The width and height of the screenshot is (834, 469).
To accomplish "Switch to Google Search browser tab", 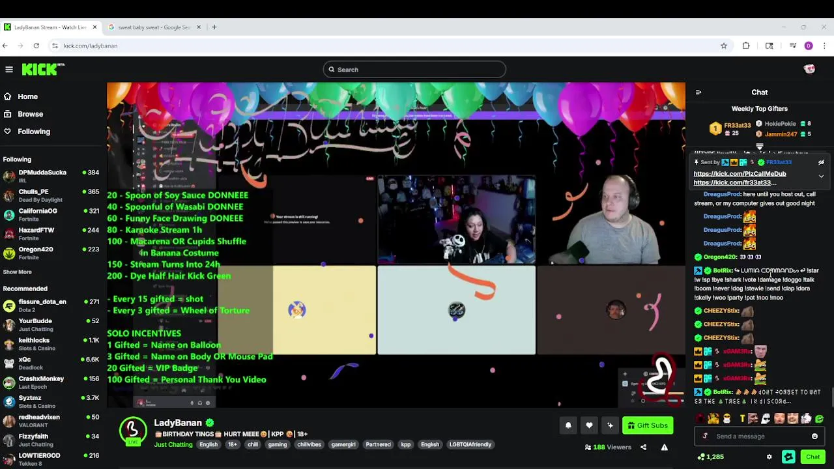I will coord(154,27).
